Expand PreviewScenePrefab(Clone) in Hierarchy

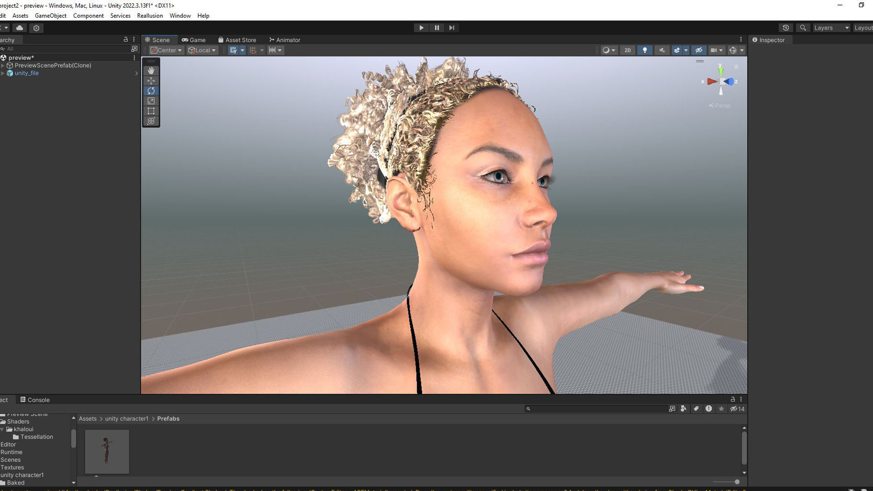(x=3, y=65)
